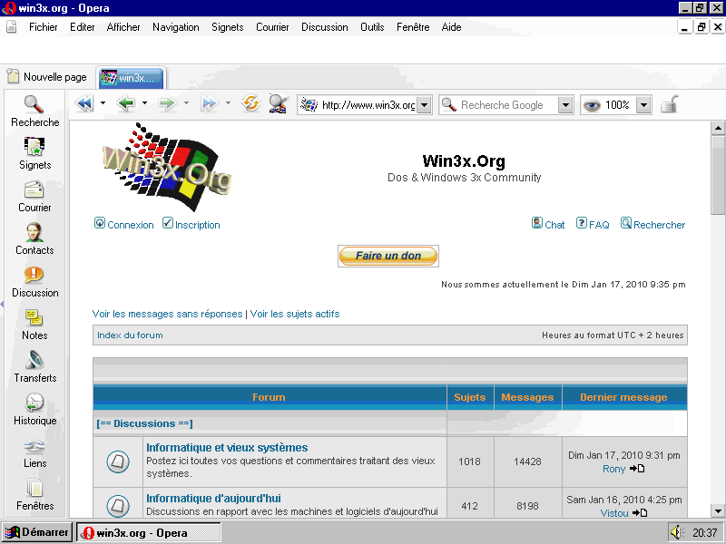
Task: Click the speaker volume tray icon
Action: point(677,532)
